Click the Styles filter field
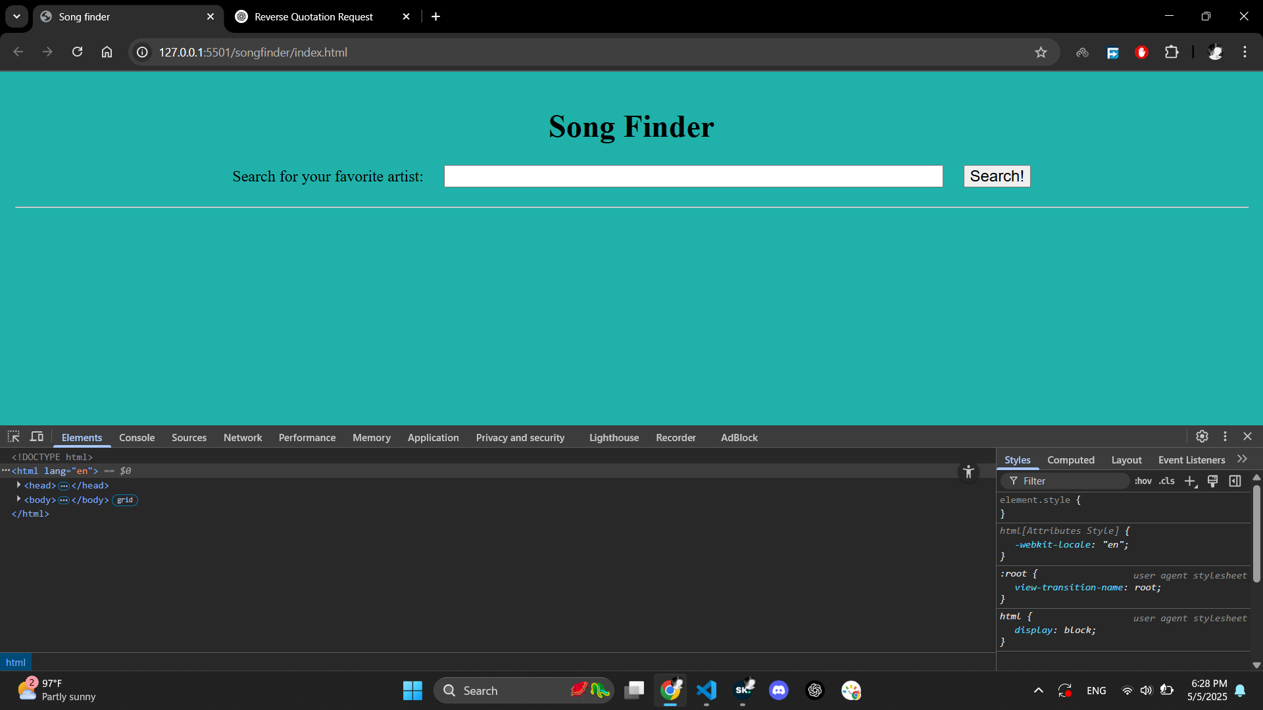Viewport: 1263px width, 710px height. pyautogui.click(x=1066, y=481)
